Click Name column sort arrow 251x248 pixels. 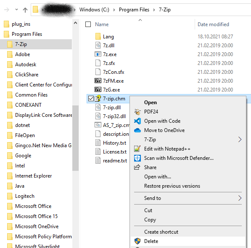[x=140, y=20]
